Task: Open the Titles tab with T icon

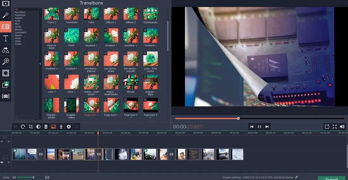Action: tap(6, 38)
